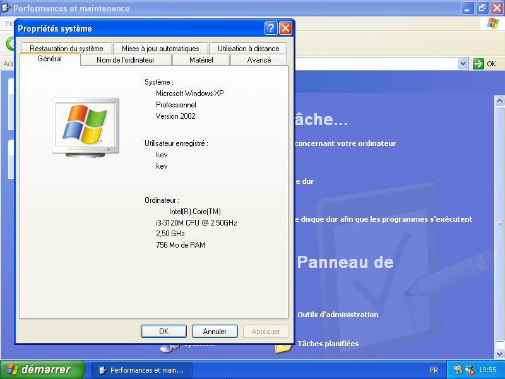
Task: Expand the address bar dropdown arrow
Action: coord(463,64)
